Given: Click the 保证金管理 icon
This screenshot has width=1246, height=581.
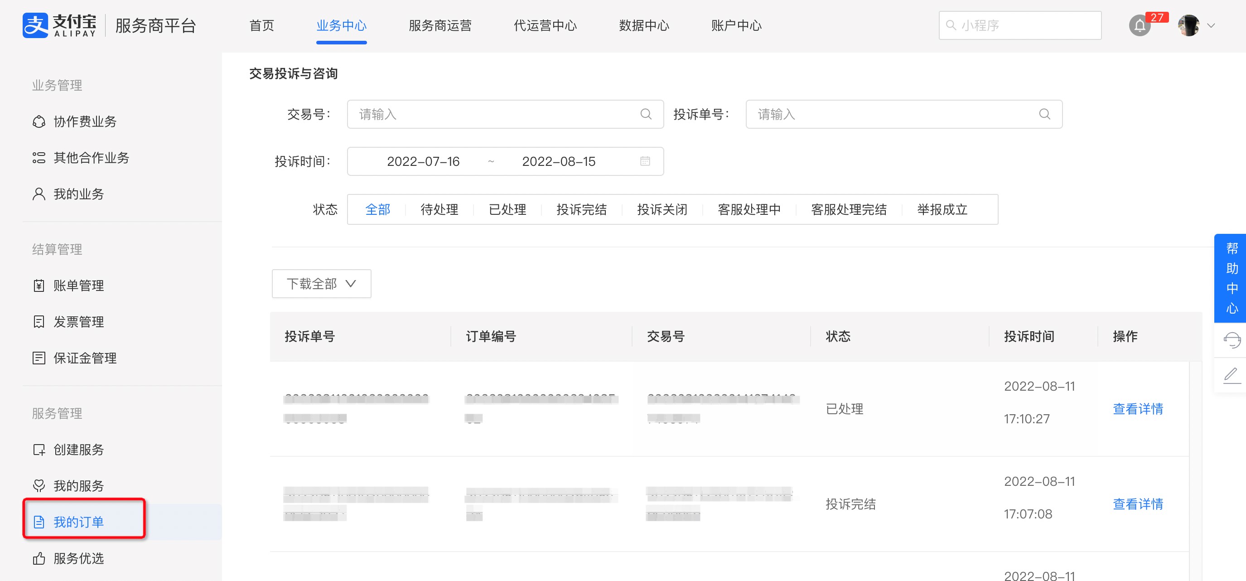Looking at the screenshot, I should click(x=39, y=358).
